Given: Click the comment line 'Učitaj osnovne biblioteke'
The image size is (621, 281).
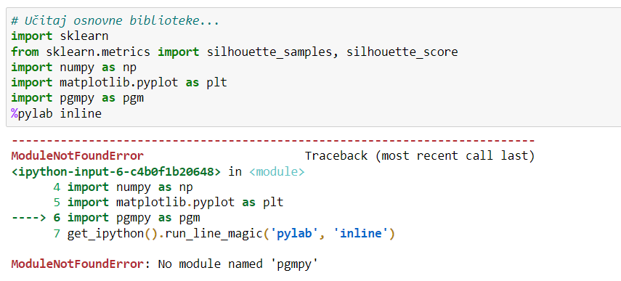Looking at the screenshot, I should pyautogui.click(x=115, y=21).
